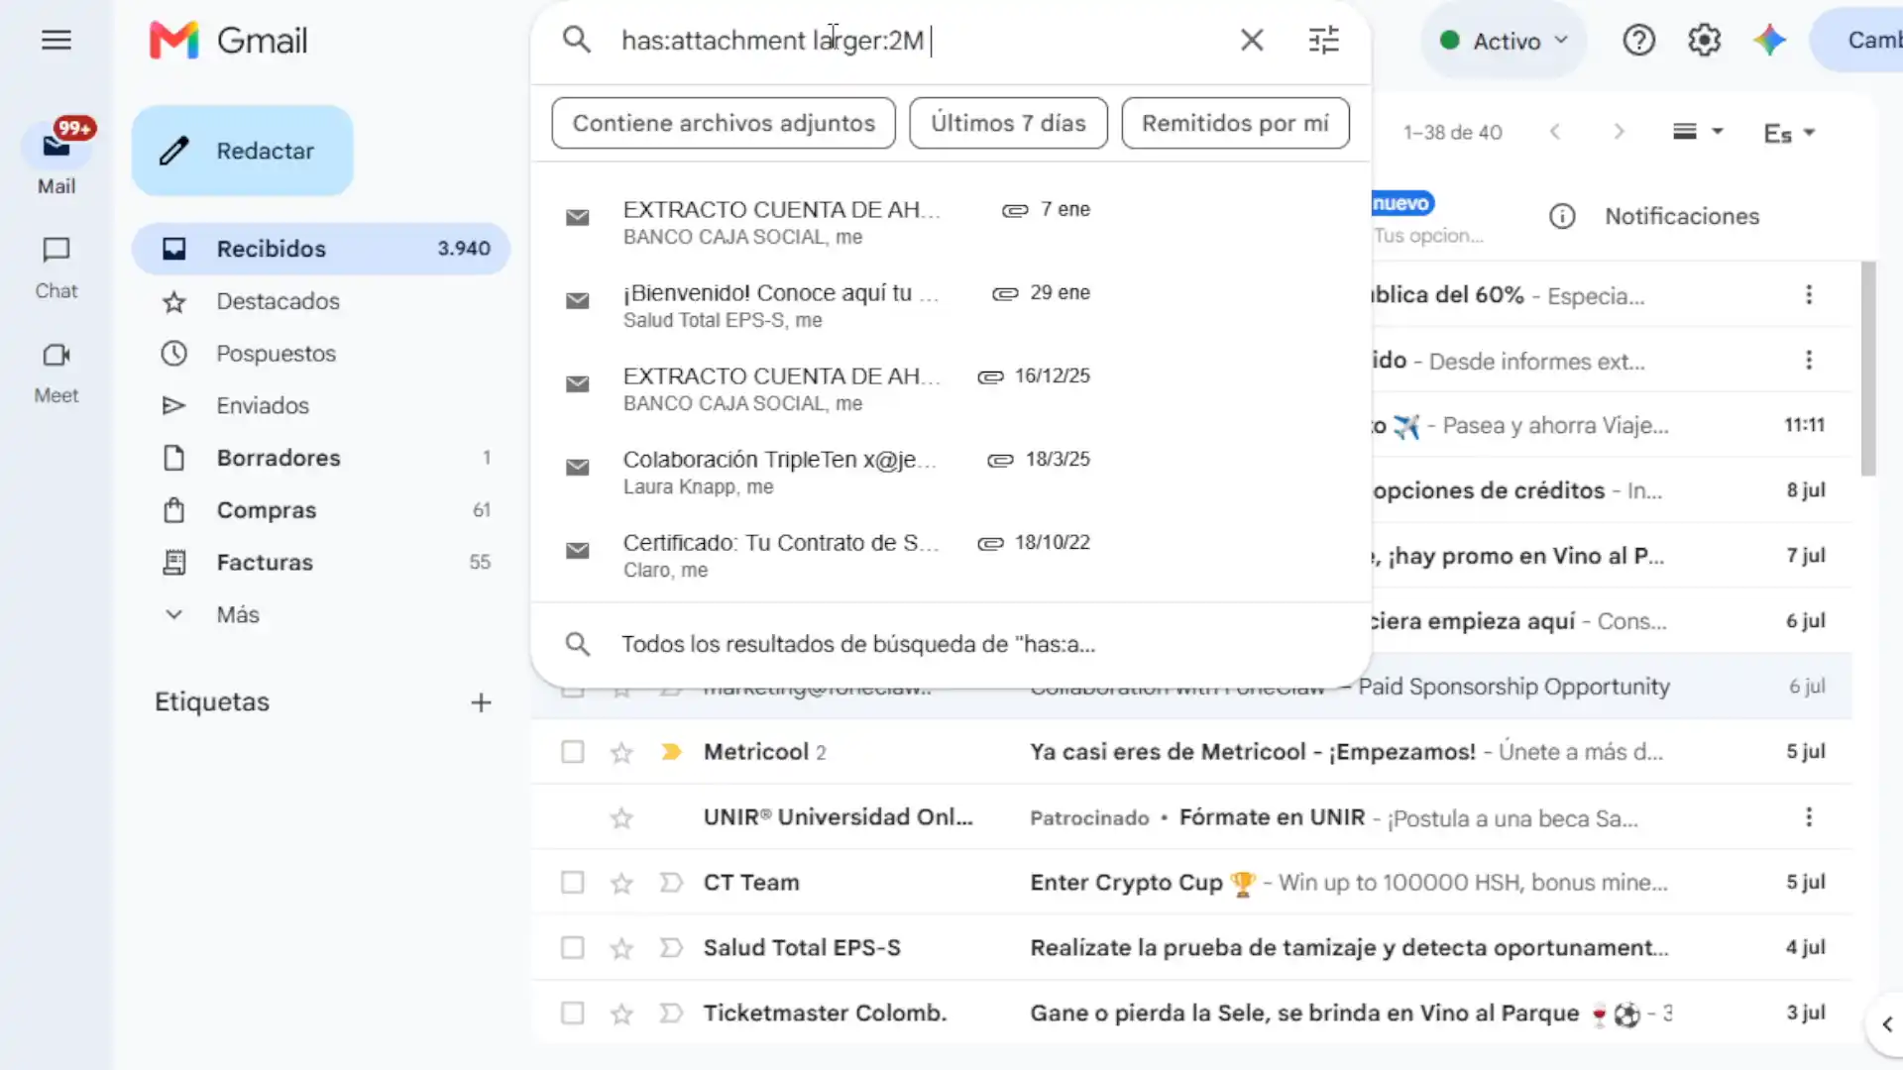The image size is (1903, 1070).
Task: Open the Meet camera icon
Action: tap(56, 355)
